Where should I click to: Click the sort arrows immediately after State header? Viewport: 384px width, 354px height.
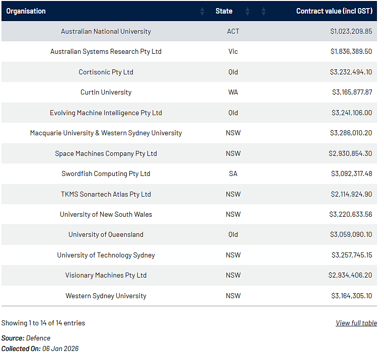pyautogui.click(x=247, y=11)
